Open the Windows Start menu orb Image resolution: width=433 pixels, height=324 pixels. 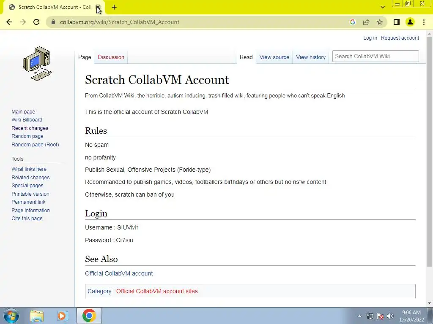tap(11, 316)
